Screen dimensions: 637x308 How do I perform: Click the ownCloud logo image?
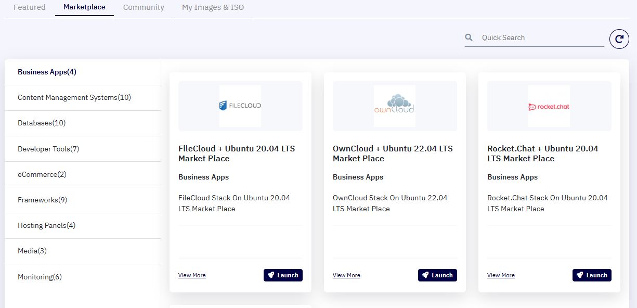coord(395,106)
